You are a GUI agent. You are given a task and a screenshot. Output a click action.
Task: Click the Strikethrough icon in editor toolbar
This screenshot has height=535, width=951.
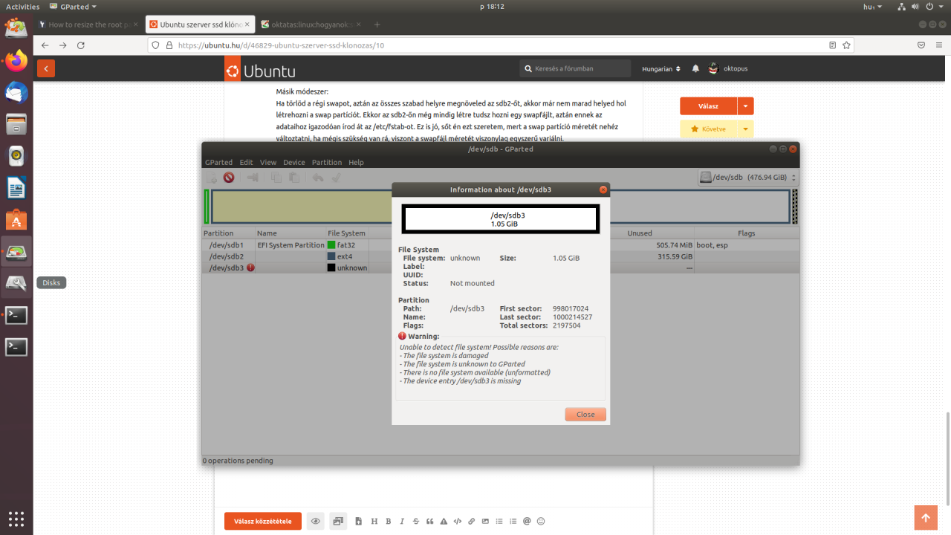pos(416,521)
